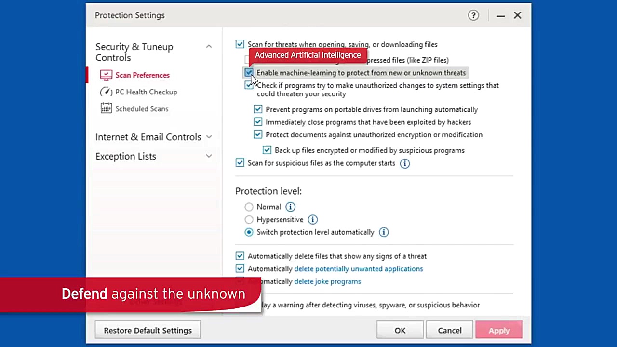Show info for scanning suspicious files at startup
The image size is (617, 347).
(405, 163)
